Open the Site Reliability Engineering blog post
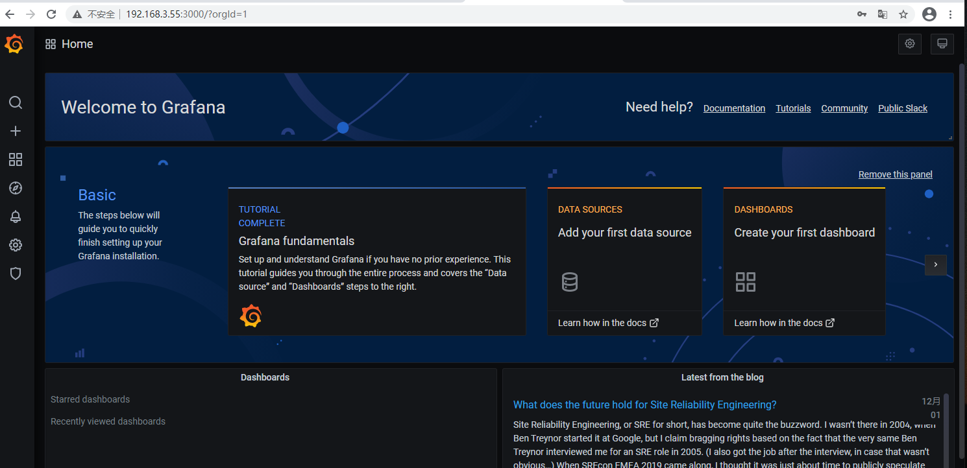 [x=644, y=404]
